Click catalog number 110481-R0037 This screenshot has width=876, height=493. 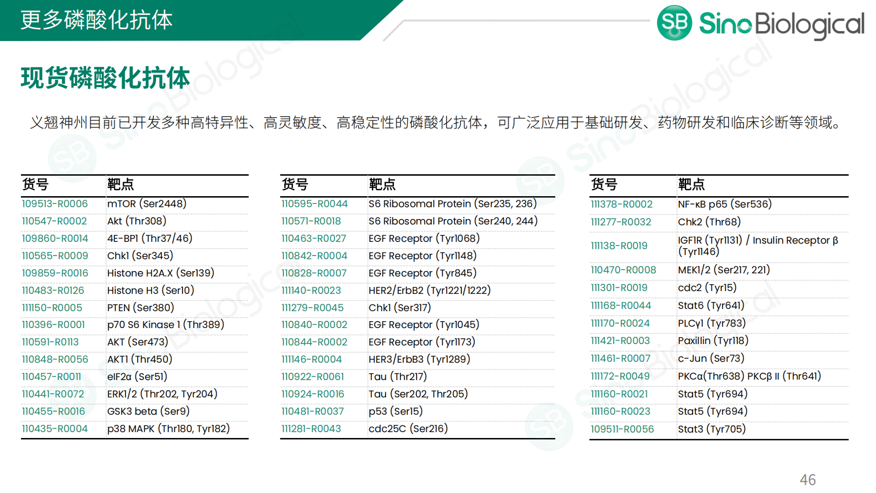pyautogui.click(x=312, y=411)
